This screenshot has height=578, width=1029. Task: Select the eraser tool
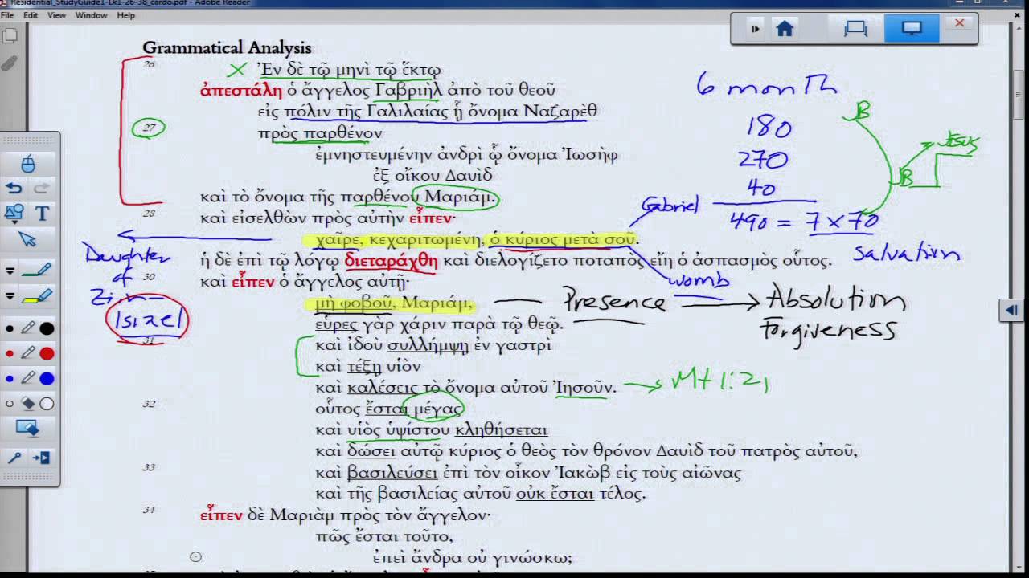[28, 404]
